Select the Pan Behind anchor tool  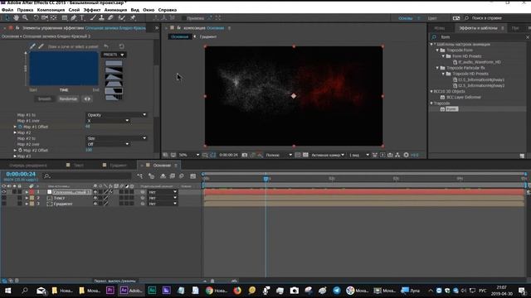(53, 18)
